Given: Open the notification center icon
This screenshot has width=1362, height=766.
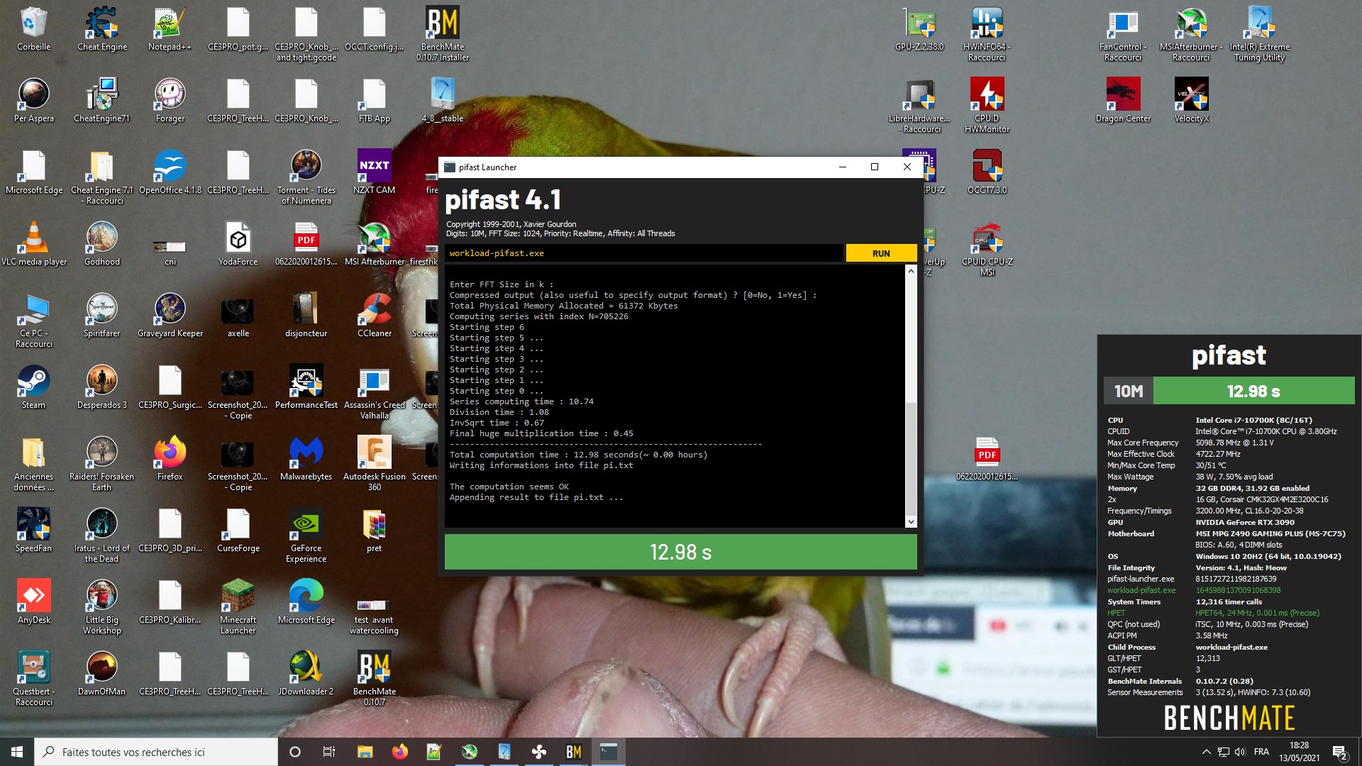Looking at the screenshot, I should 1339,752.
